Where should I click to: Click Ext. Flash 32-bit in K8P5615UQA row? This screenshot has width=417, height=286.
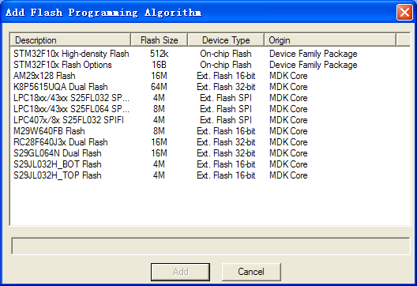tap(226, 87)
